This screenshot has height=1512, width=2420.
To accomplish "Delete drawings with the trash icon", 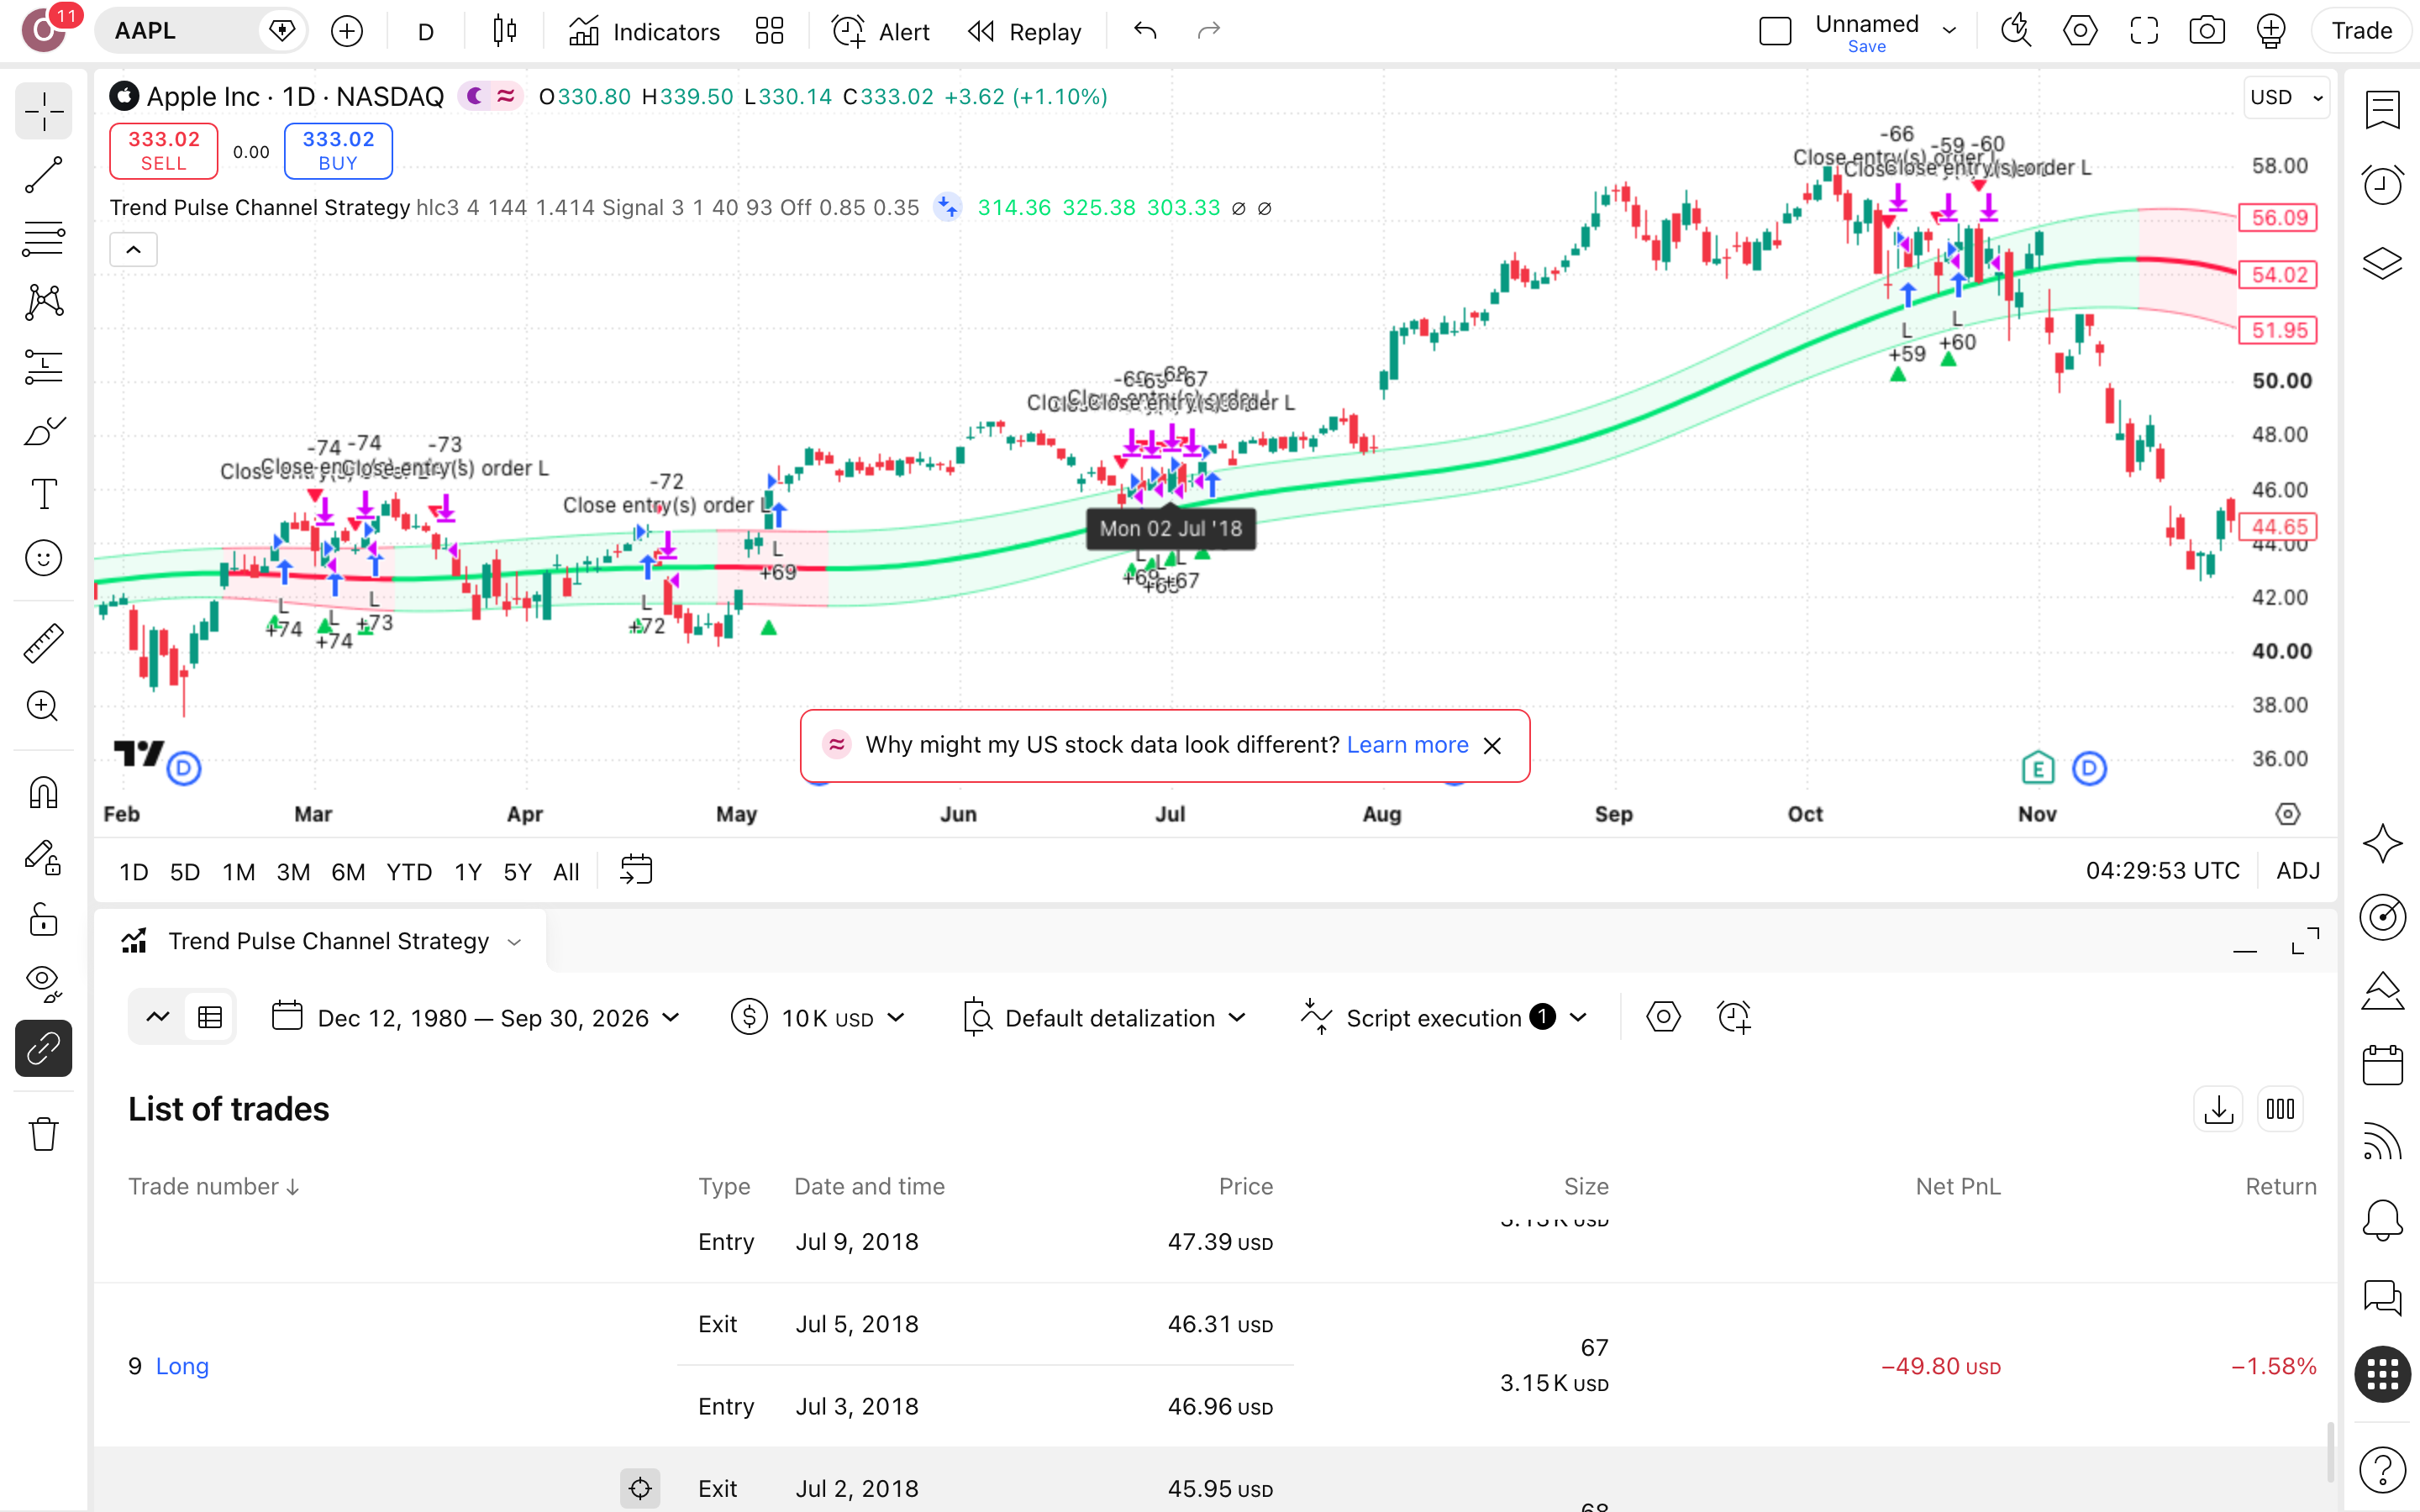I will tap(44, 1134).
